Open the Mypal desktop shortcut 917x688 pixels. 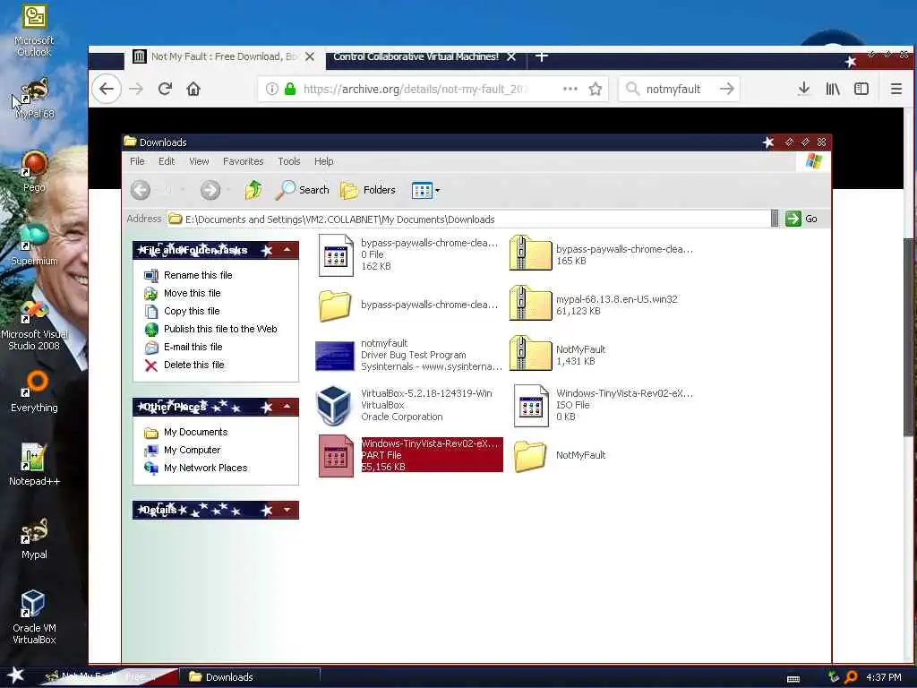[34, 538]
